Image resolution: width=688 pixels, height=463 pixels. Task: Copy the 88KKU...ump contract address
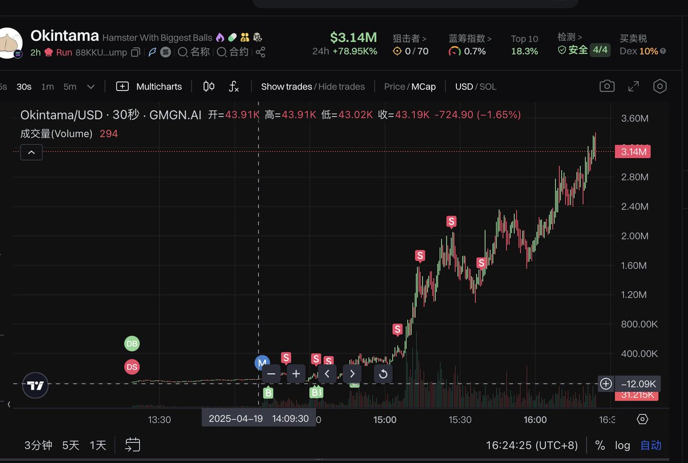(x=135, y=52)
